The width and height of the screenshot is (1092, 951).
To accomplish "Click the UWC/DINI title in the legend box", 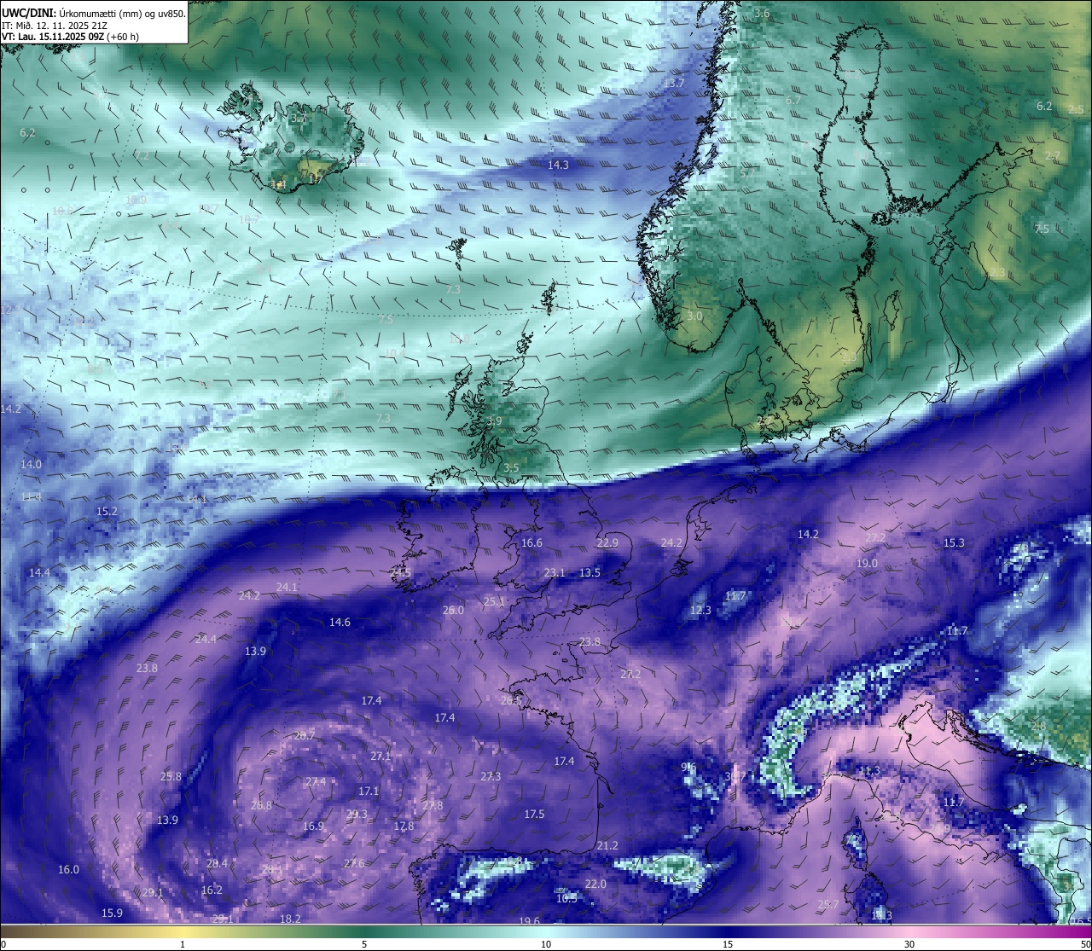I will [27, 13].
